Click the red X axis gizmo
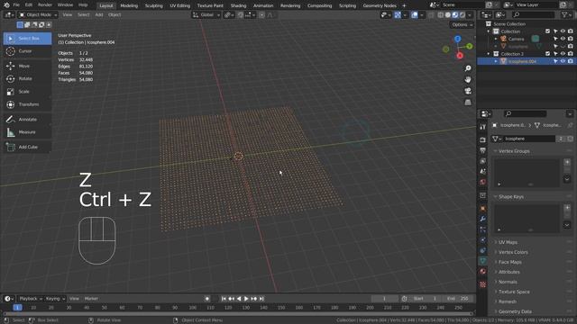The height and width of the screenshot is (324, 577). click(460, 56)
